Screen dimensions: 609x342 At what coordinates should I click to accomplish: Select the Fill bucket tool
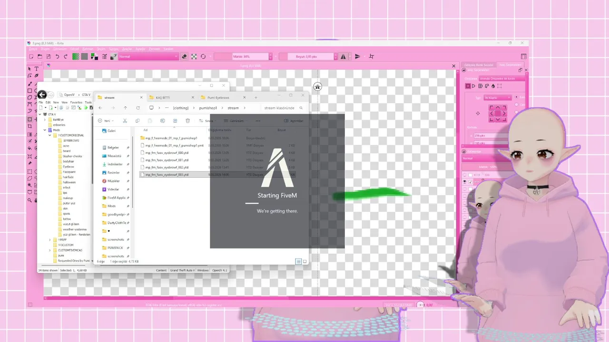pos(30,148)
